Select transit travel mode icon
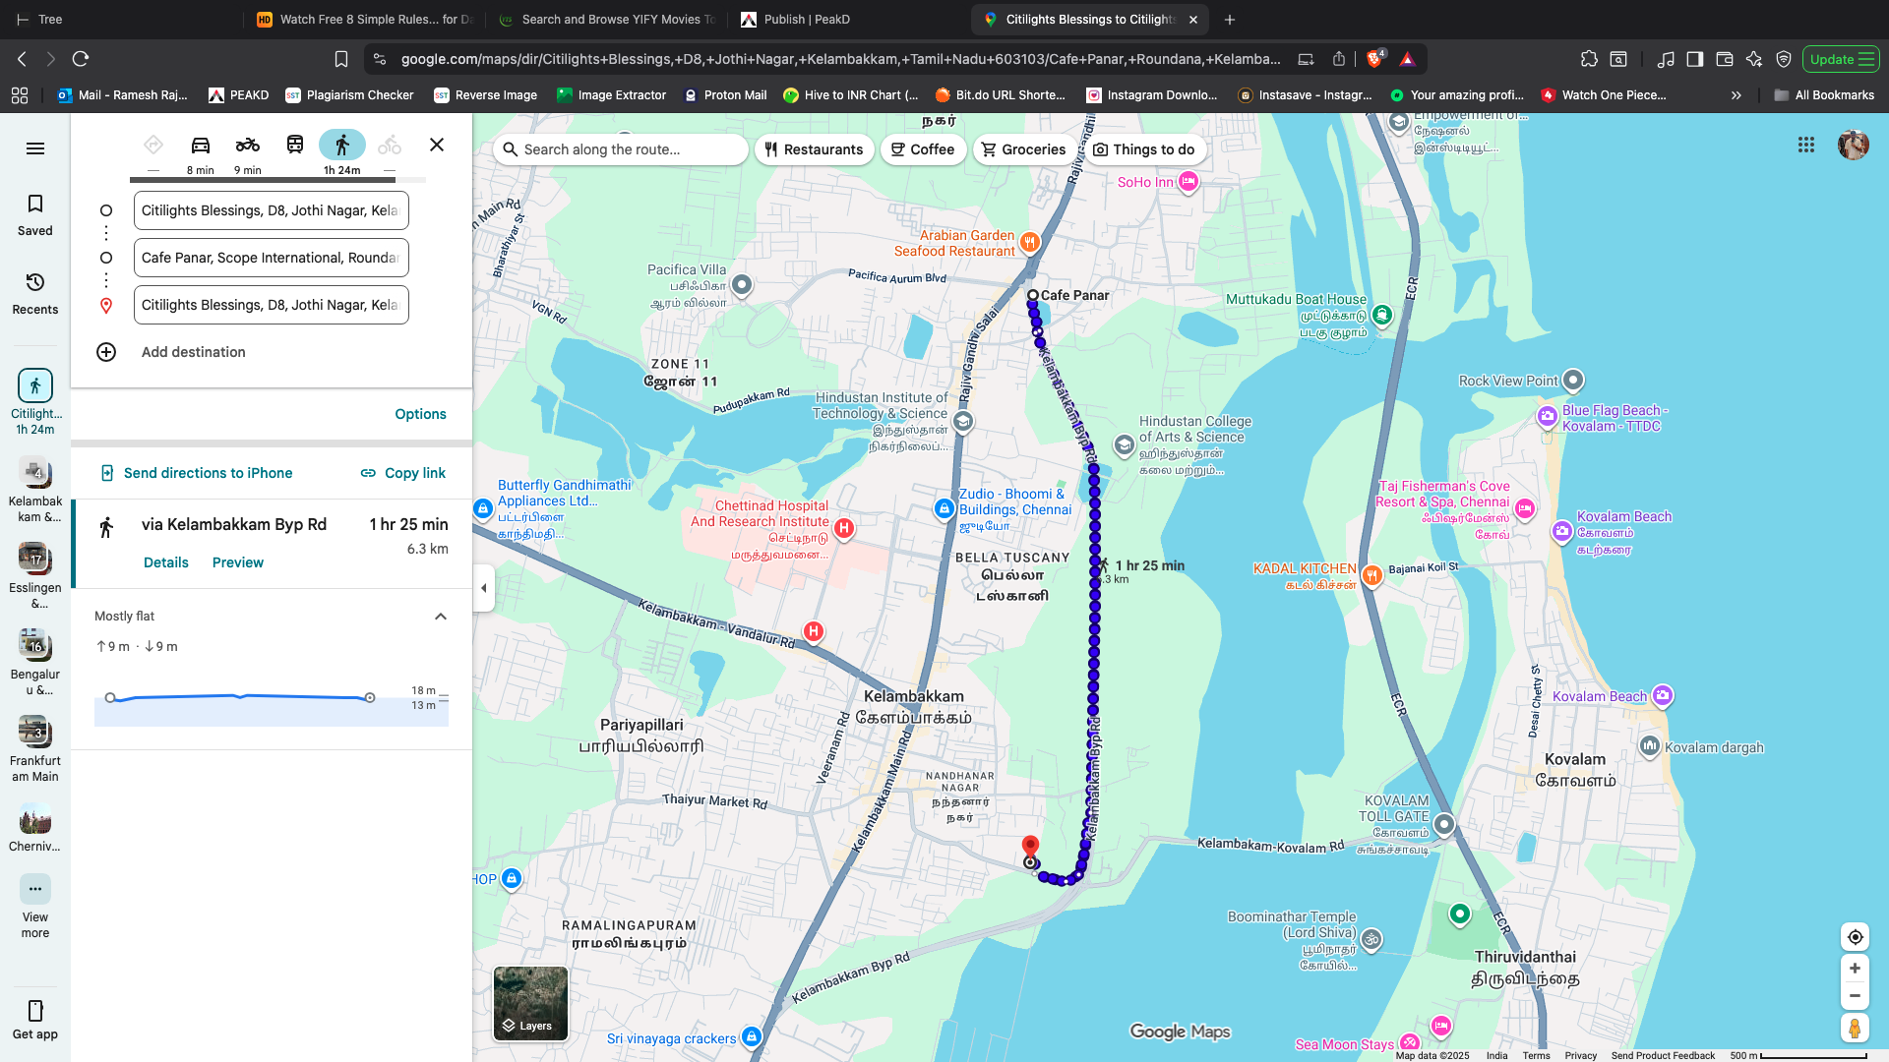The image size is (1889, 1062). [x=294, y=146]
